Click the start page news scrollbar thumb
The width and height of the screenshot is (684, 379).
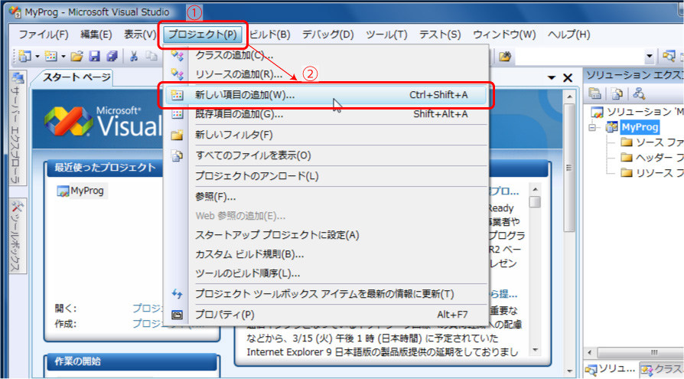click(535, 202)
